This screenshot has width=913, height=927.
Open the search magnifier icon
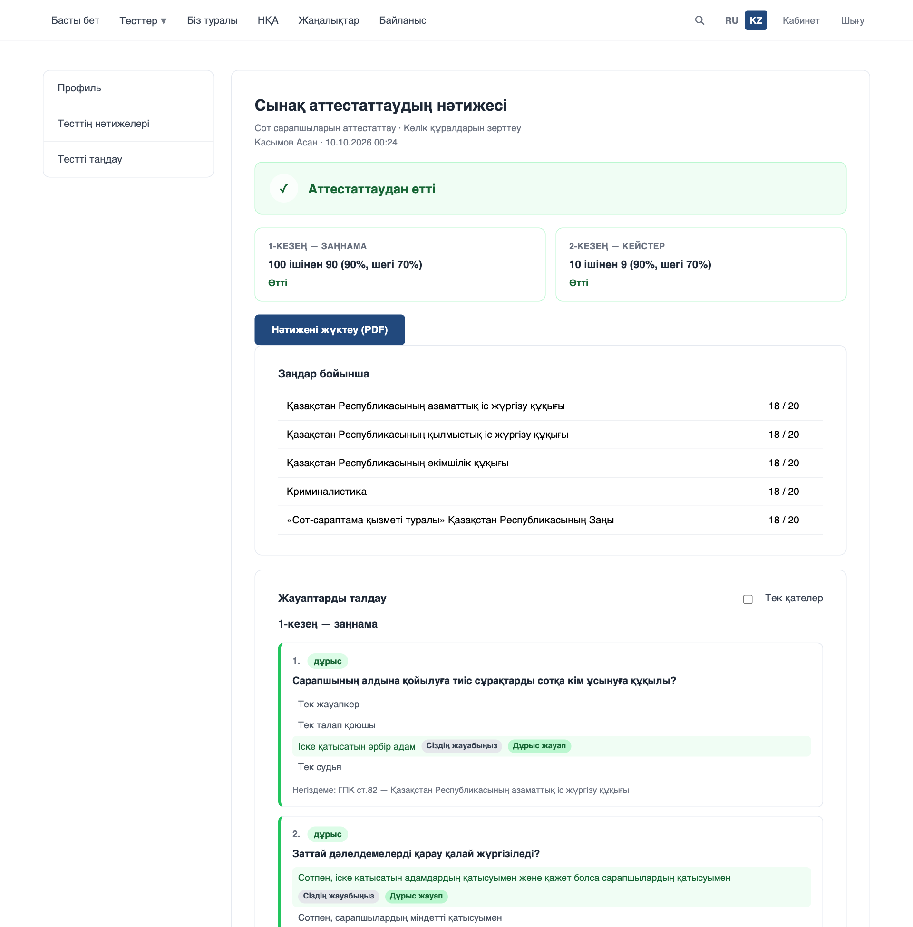tap(699, 20)
